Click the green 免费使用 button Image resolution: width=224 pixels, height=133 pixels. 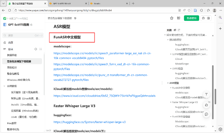(x=192, y=18)
